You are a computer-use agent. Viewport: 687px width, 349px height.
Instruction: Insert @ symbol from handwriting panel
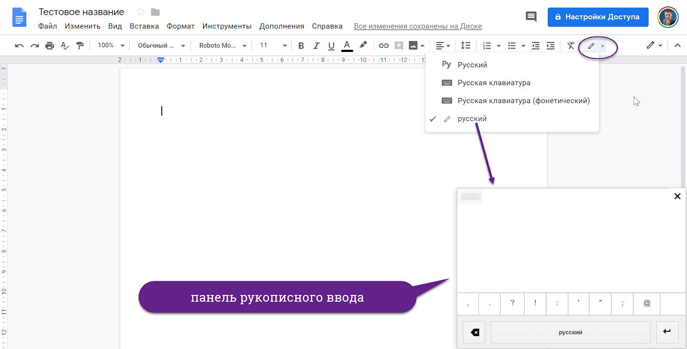[x=647, y=303]
